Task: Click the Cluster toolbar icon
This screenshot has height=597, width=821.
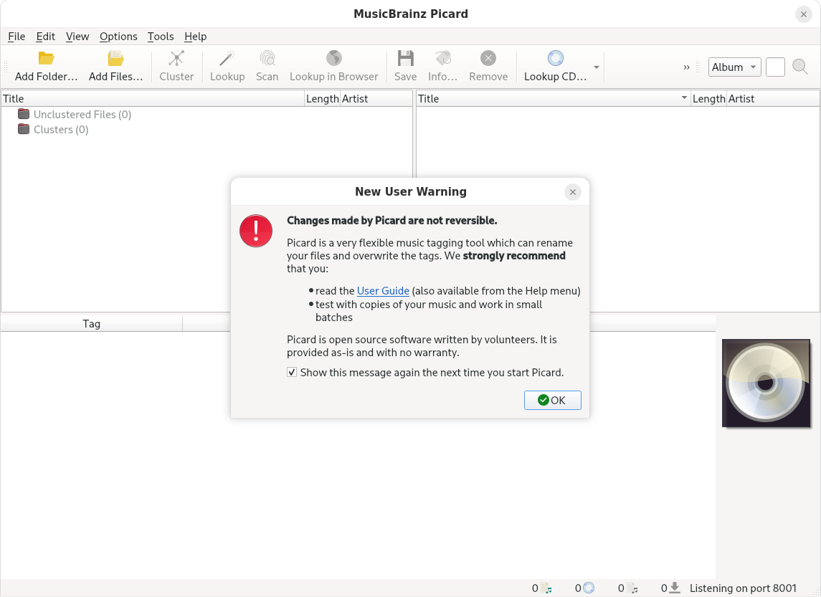Action: coord(176,59)
